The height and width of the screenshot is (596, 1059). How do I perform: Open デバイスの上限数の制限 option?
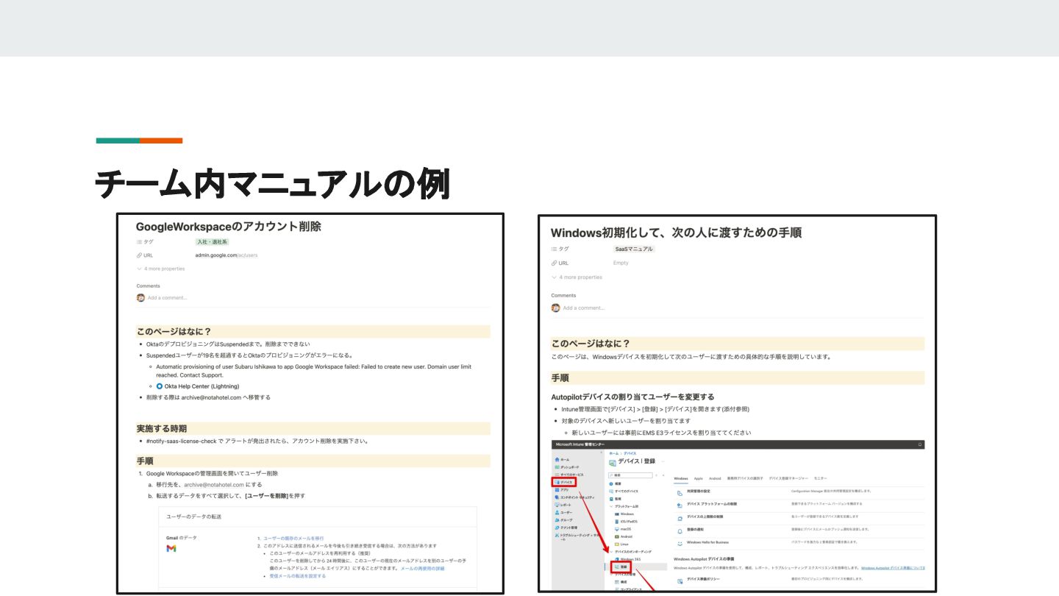705,517
